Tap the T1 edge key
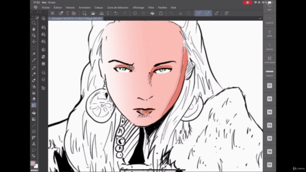The image size is (306, 172). (x=270, y=86)
